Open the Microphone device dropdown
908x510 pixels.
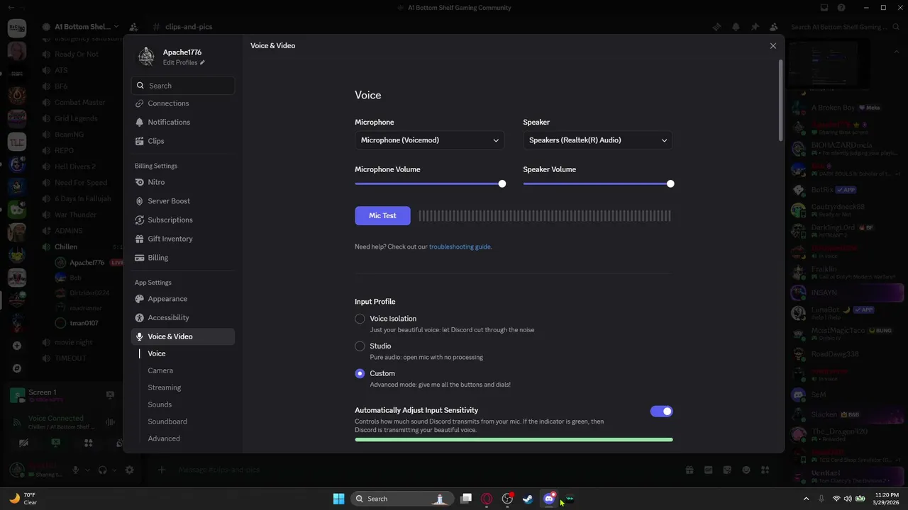tap(429, 140)
